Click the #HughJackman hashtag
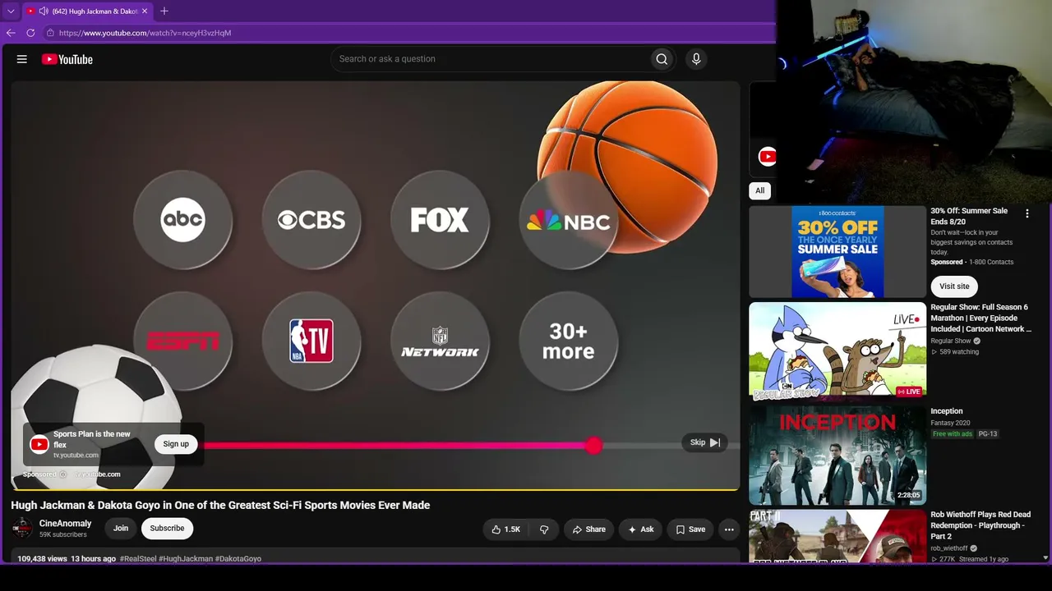 coord(186,559)
